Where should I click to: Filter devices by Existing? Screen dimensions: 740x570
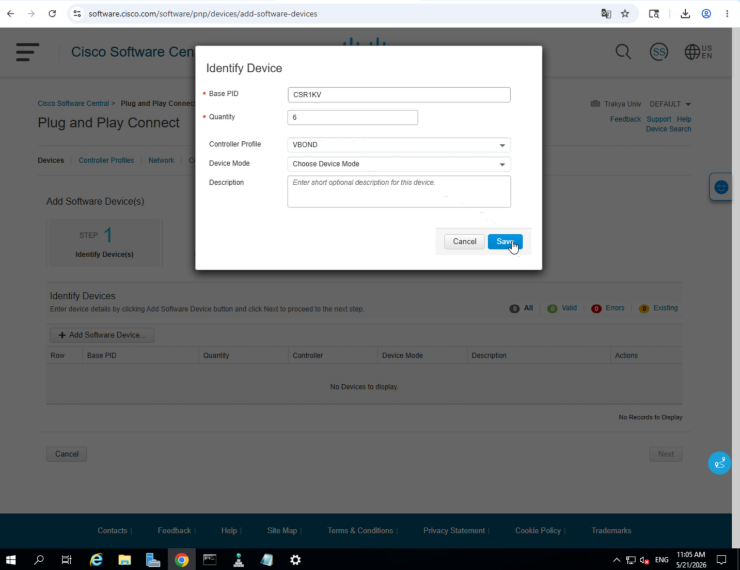658,308
